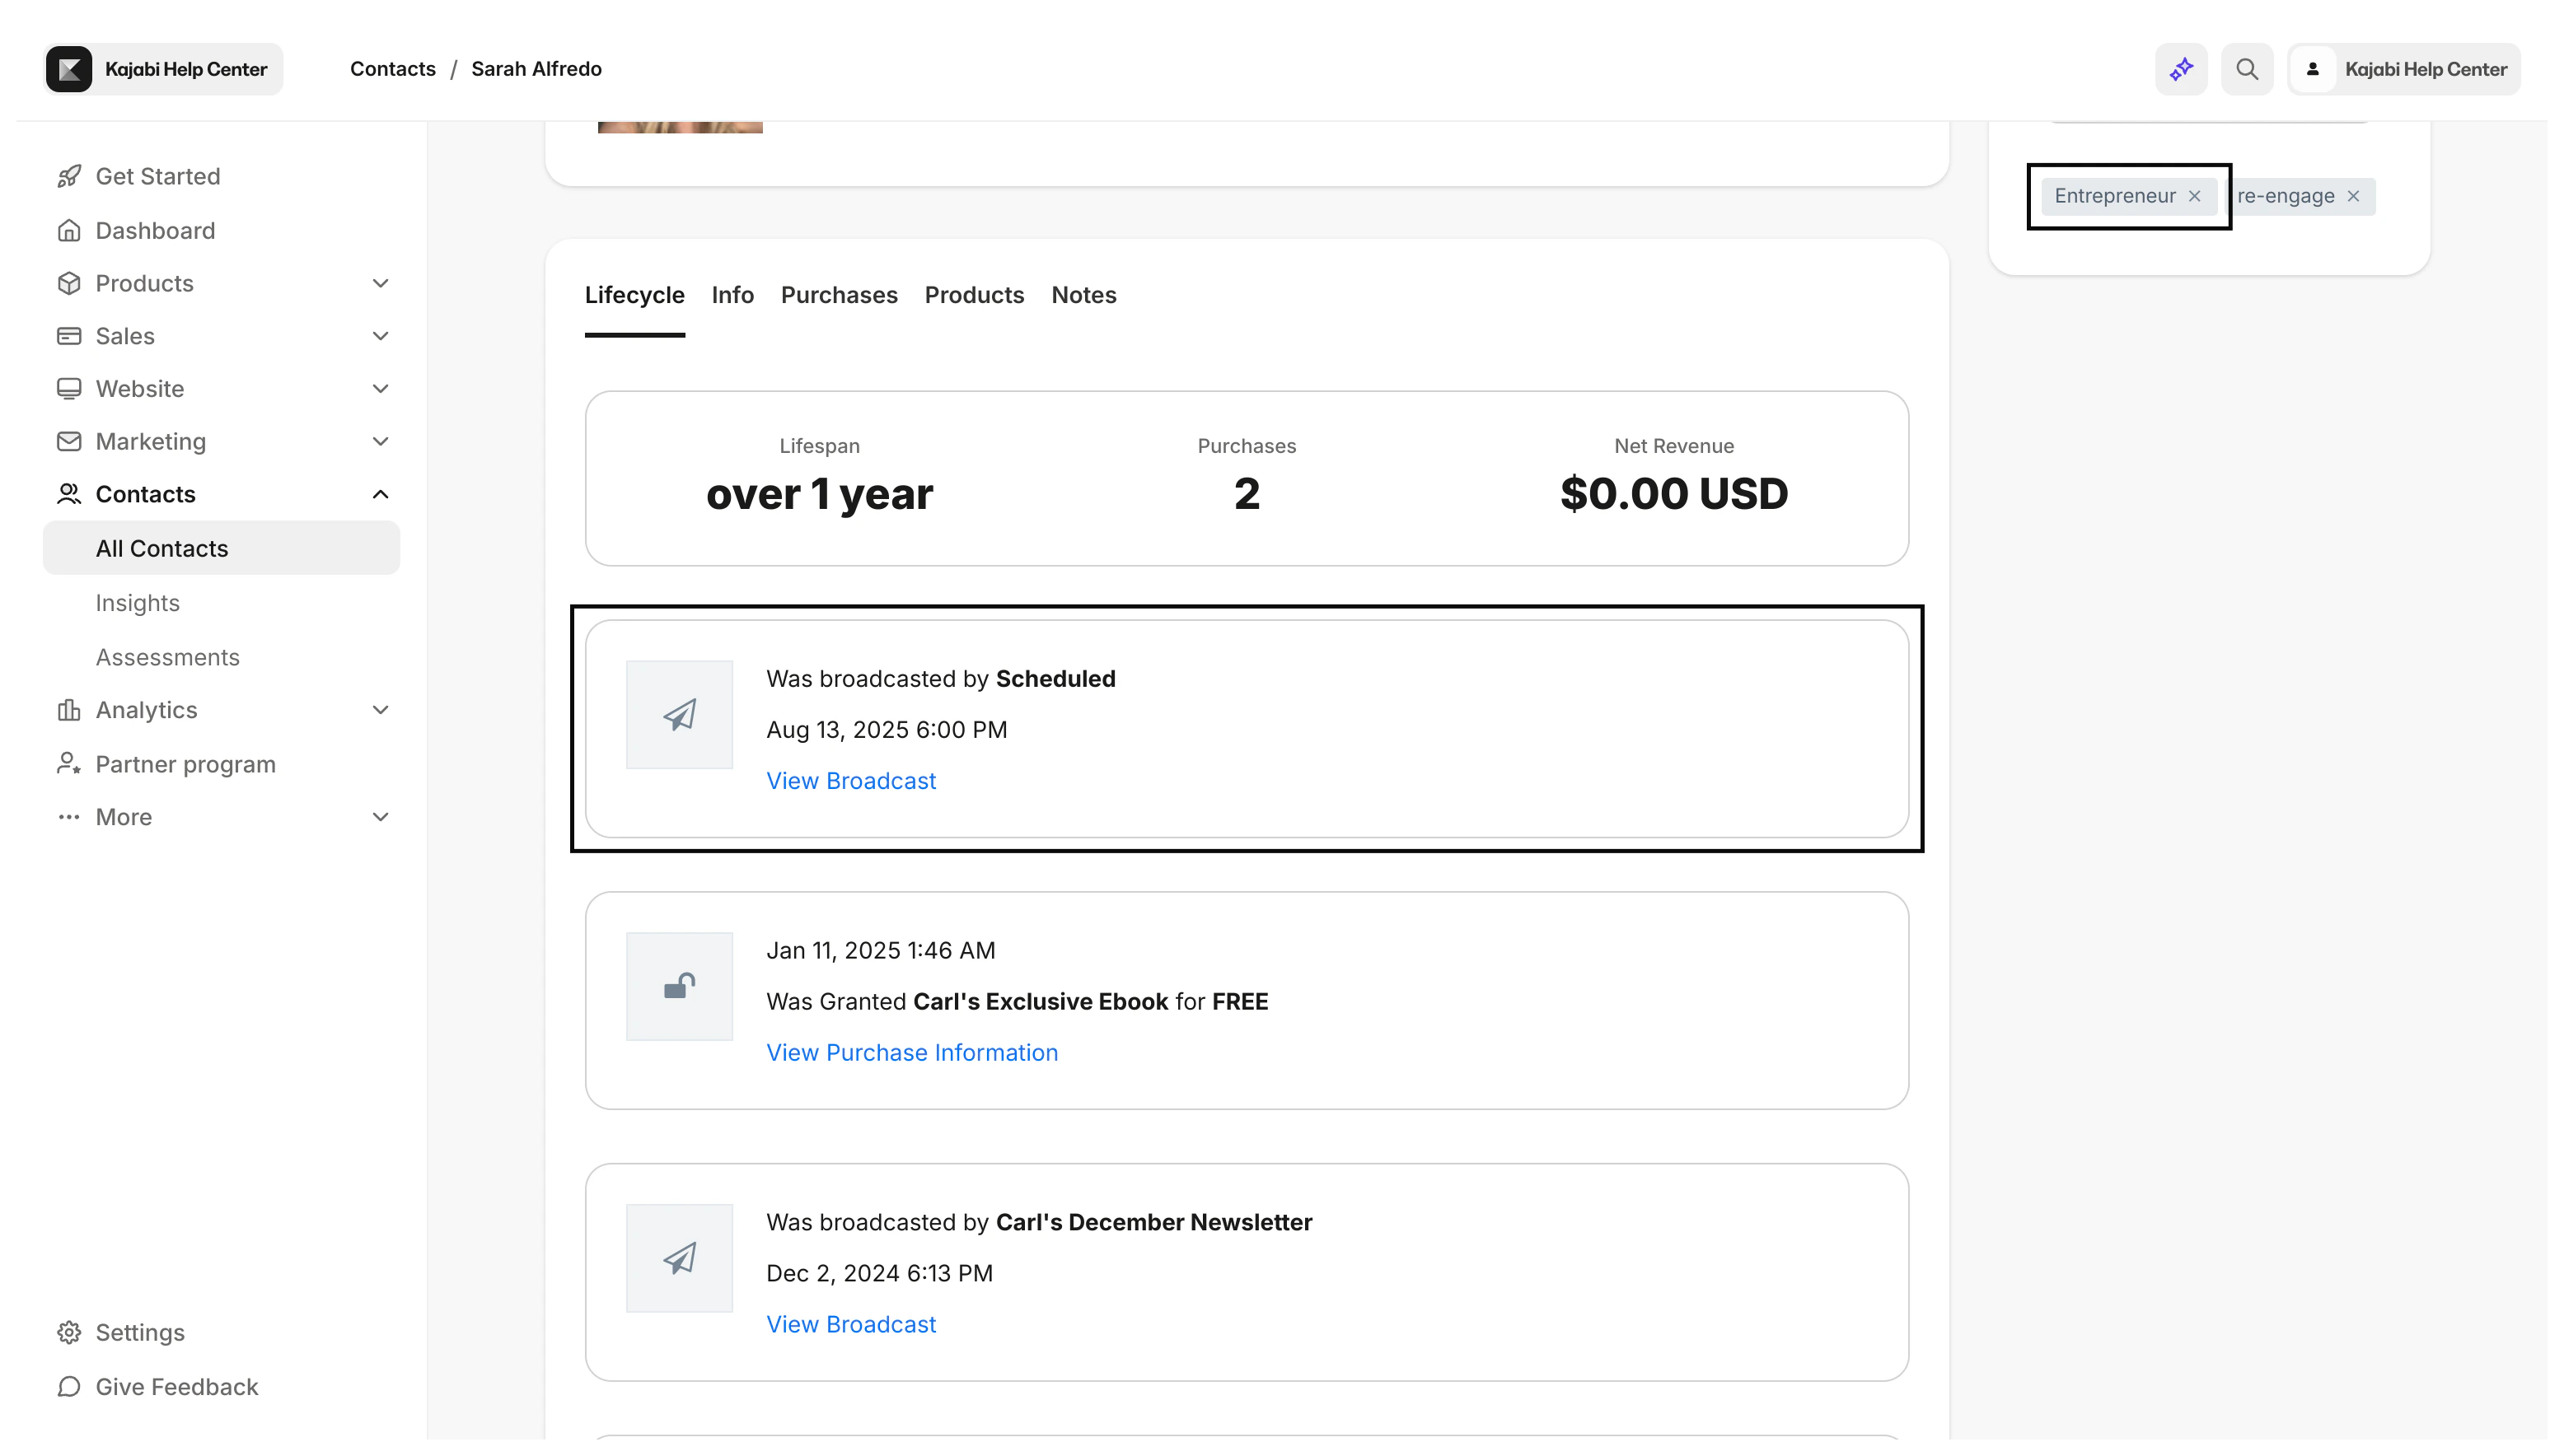The width and height of the screenshot is (2564, 1456).
Task: Open the search magnifier icon
Action: click(x=2247, y=68)
